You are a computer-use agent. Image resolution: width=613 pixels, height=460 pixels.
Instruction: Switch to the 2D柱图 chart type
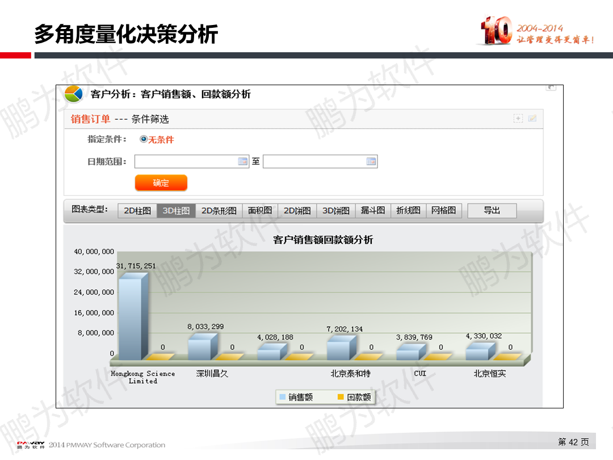[137, 211]
